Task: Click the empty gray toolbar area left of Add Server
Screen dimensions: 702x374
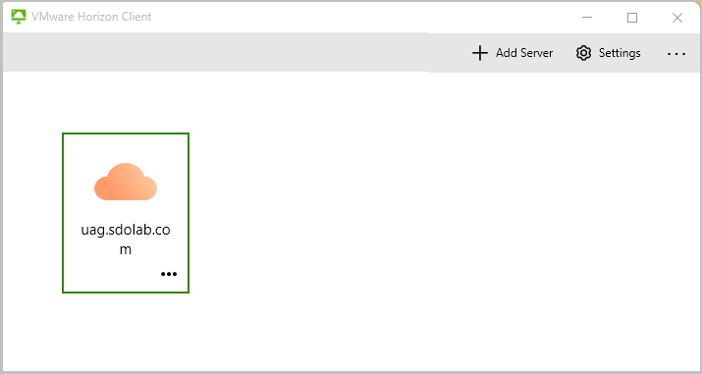Action: point(224,52)
